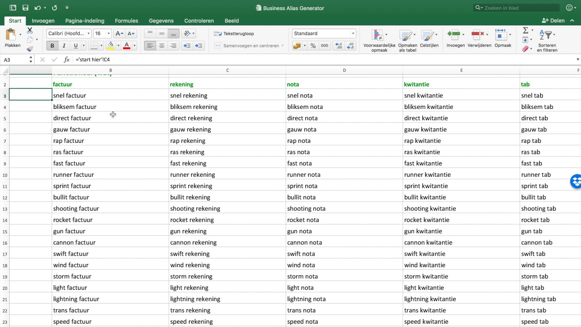This screenshot has width=581, height=327.
Task: Click the Tekstterugloop wrap text button
Action: pyautogui.click(x=234, y=34)
